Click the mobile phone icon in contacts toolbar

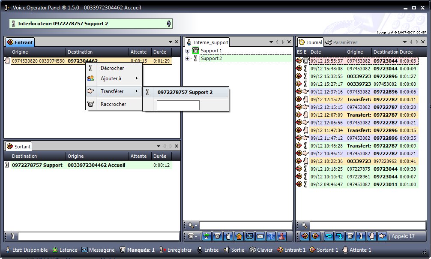[x=228, y=236]
